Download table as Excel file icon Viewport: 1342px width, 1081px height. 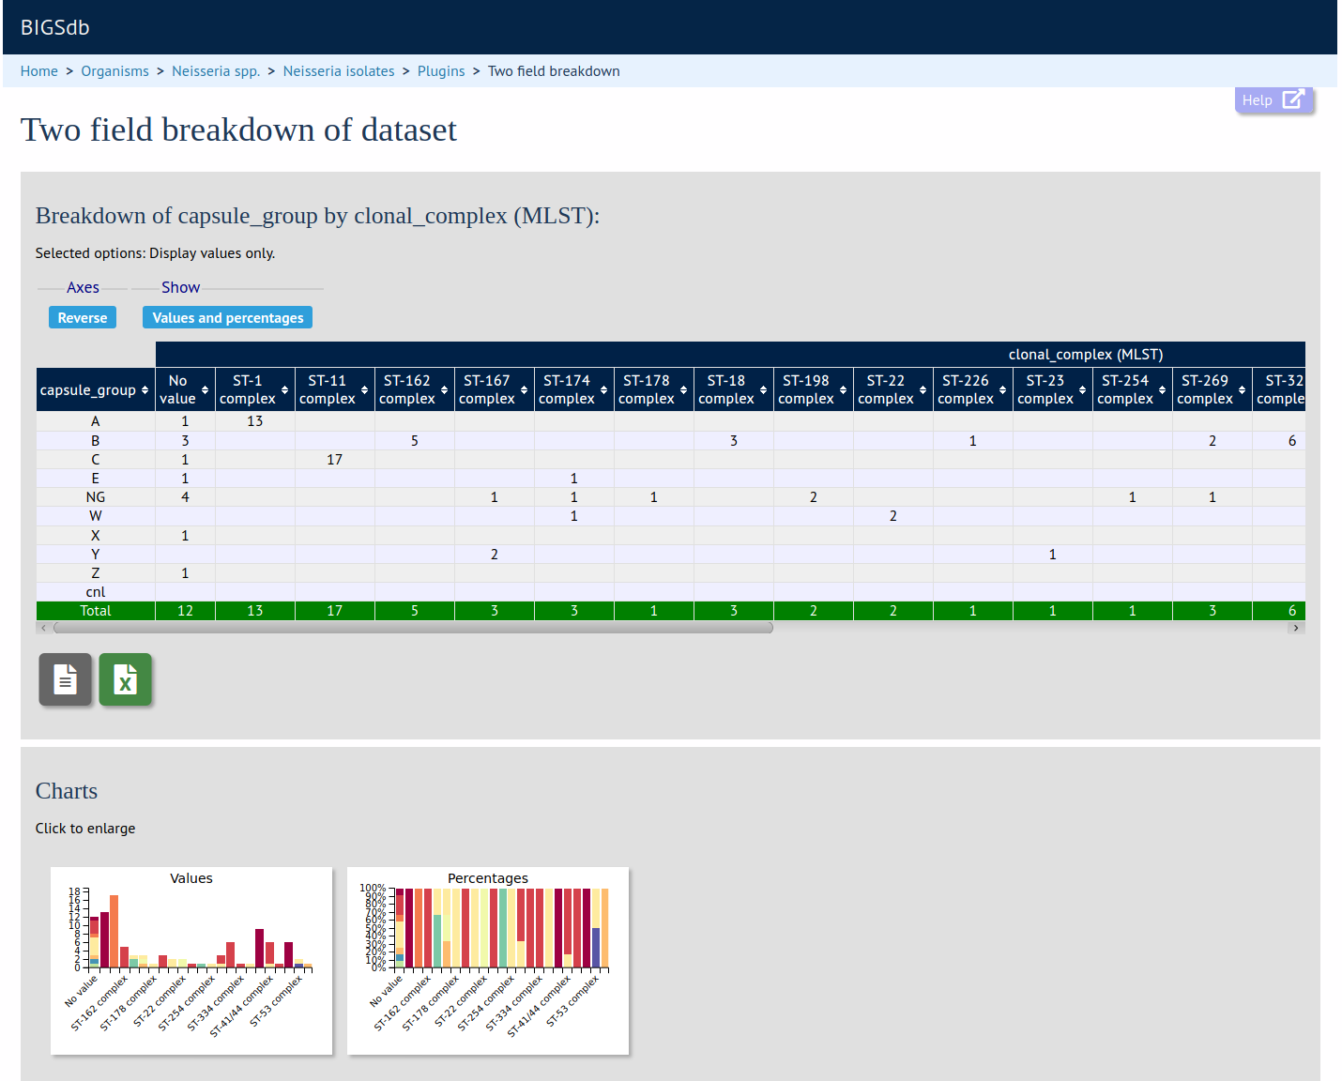(x=125, y=679)
